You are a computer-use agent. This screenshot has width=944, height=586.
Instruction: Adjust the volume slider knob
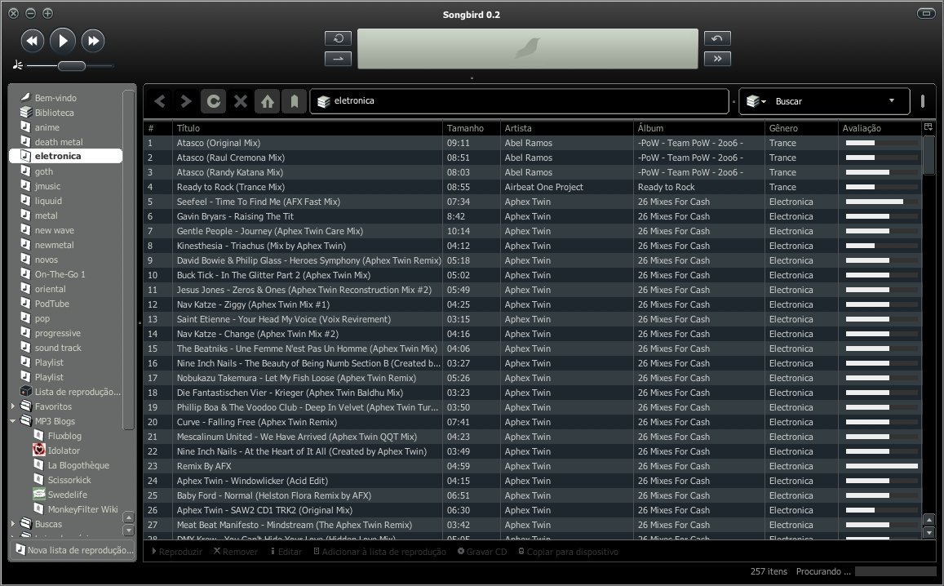[x=72, y=65]
